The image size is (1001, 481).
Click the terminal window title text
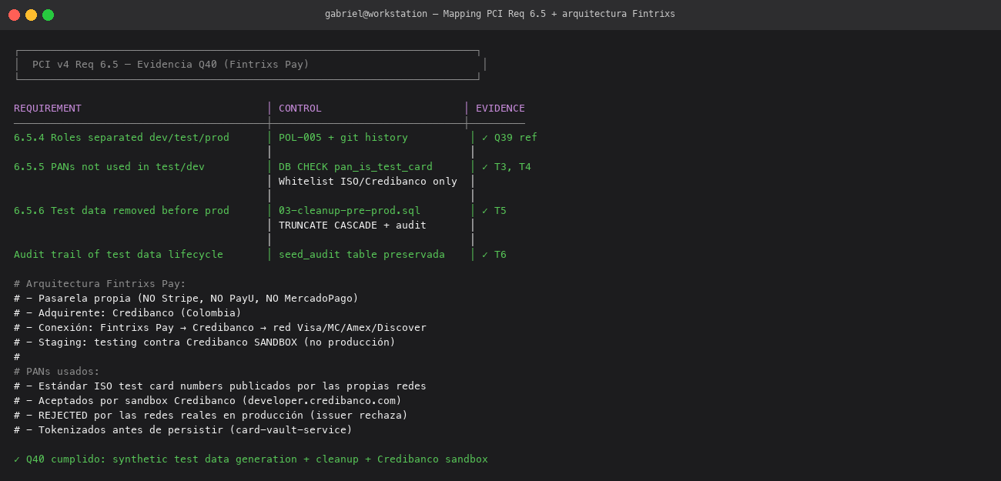coord(500,14)
